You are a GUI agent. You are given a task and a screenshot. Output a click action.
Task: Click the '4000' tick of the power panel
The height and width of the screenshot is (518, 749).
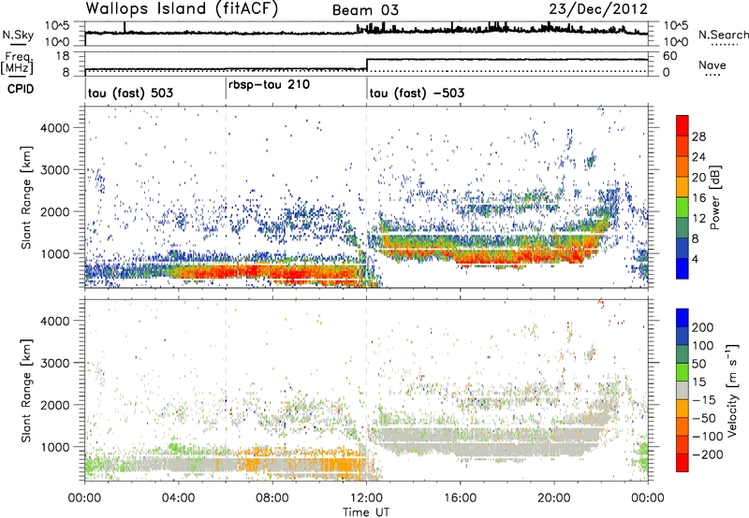tap(54, 128)
